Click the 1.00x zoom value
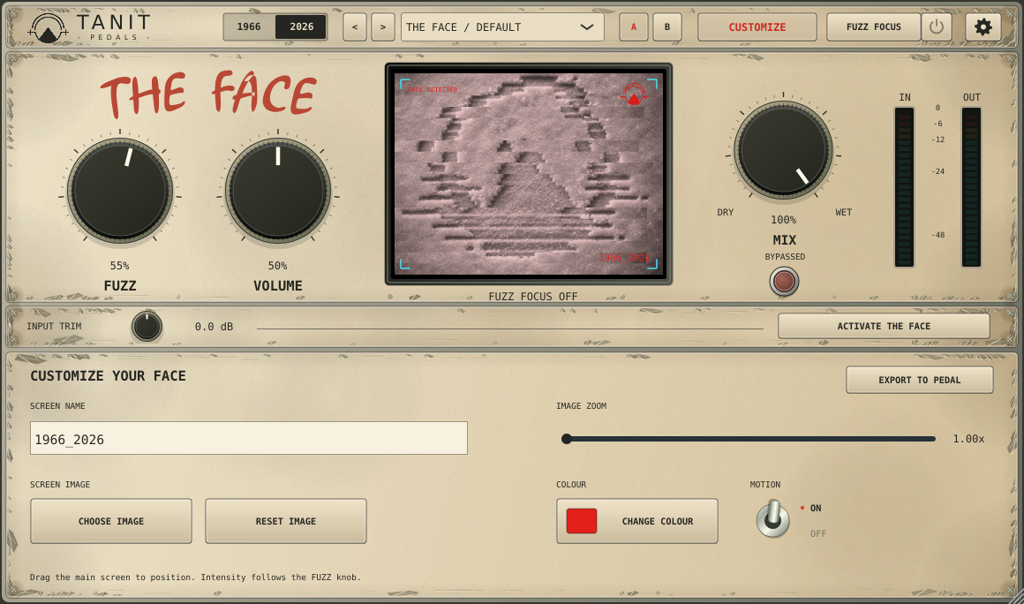The width and height of the screenshot is (1024, 604). pyautogui.click(x=968, y=439)
